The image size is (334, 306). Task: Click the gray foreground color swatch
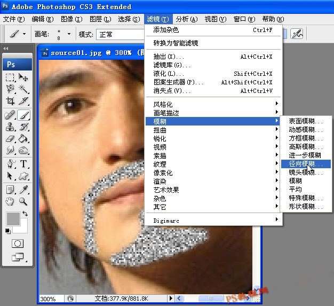(12, 218)
